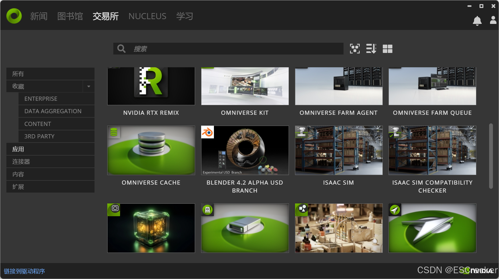Click the search magnifier icon

click(x=121, y=48)
